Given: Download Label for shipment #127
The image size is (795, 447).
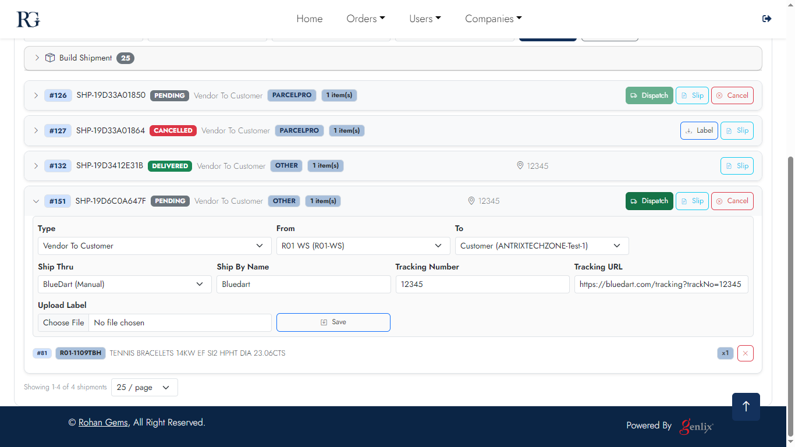Looking at the screenshot, I should click(x=699, y=130).
